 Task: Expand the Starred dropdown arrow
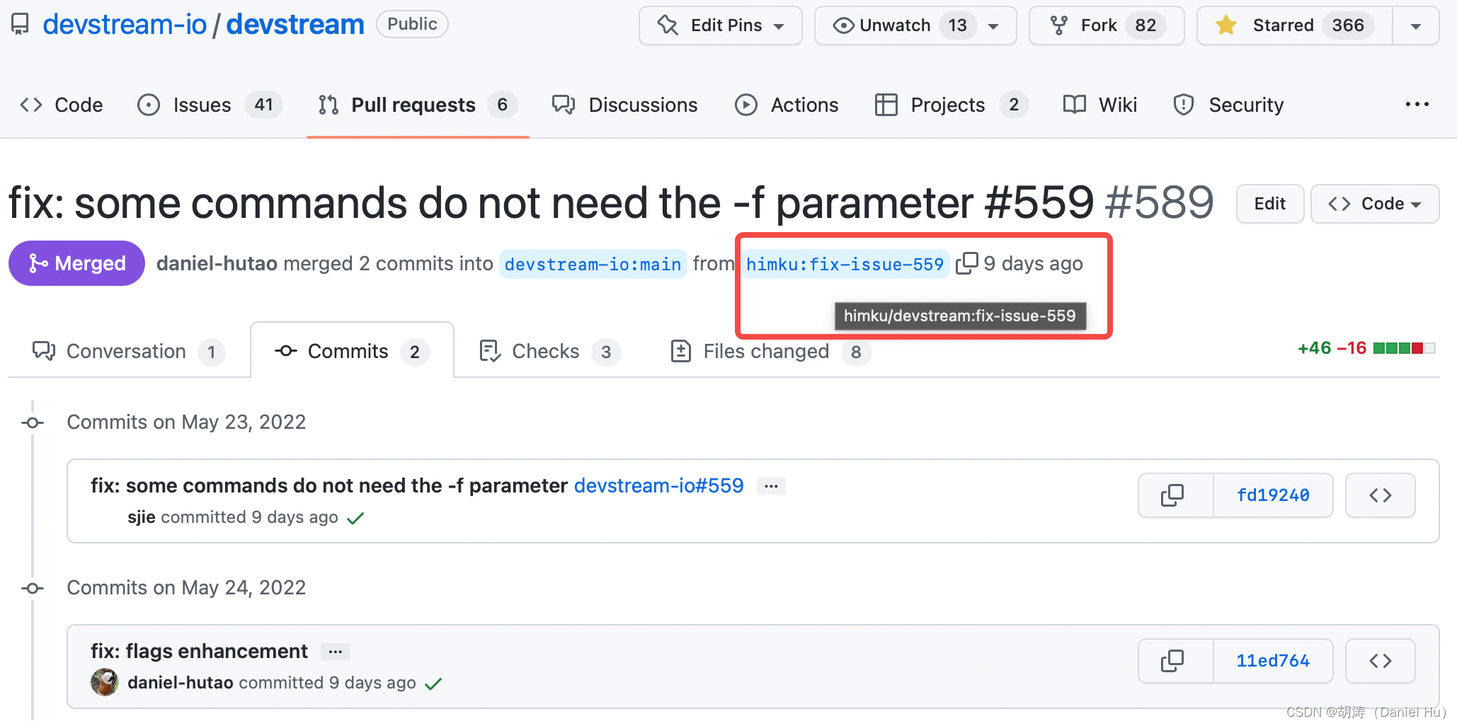1416,25
